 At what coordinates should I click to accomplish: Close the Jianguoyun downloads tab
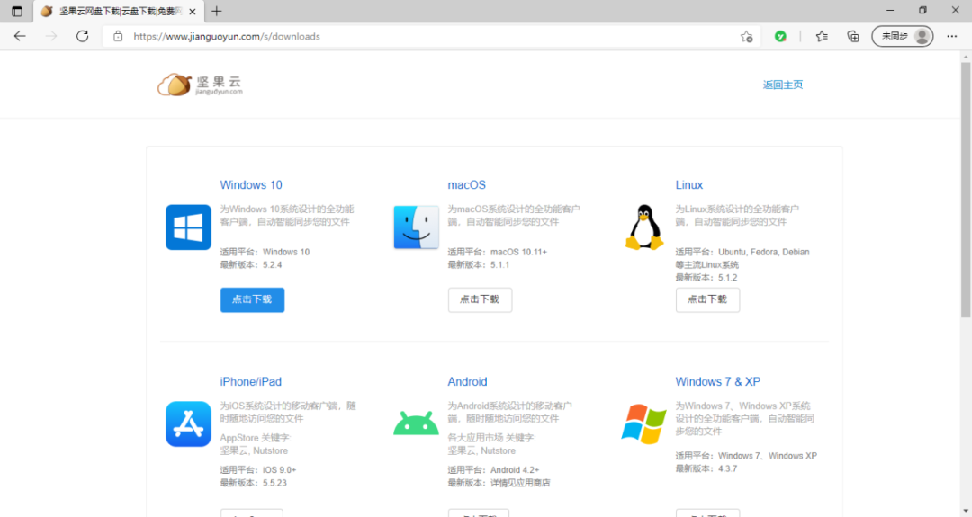(x=193, y=11)
